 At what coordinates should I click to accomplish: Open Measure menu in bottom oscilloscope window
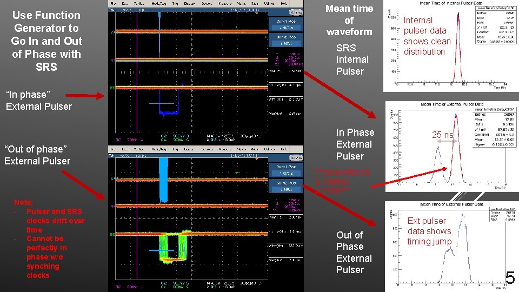(x=225, y=149)
